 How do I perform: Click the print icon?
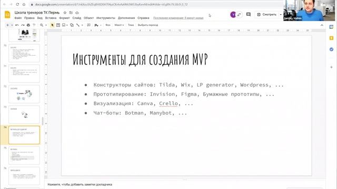pos(28,25)
